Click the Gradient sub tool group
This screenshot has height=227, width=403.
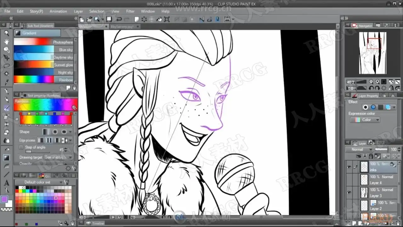37,33
